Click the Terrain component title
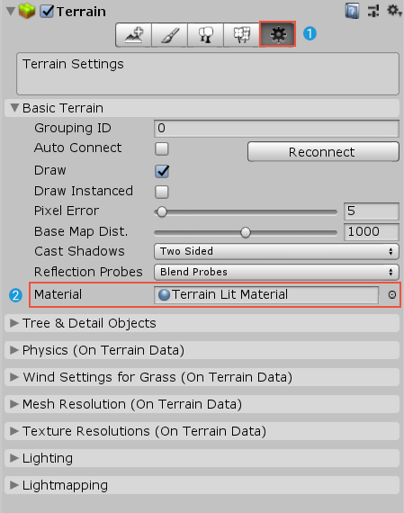This screenshot has height=513, width=404. 81,12
